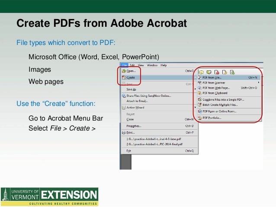Click the highlight text toolbar icon
Viewport: 276px width, 207px height.
click(x=209, y=72)
